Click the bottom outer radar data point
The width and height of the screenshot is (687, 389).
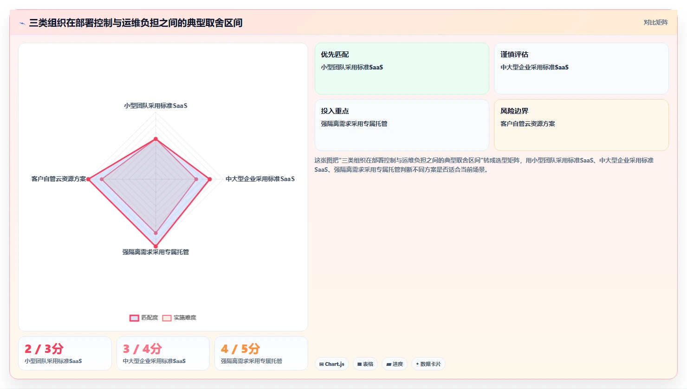pyautogui.click(x=156, y=246)
